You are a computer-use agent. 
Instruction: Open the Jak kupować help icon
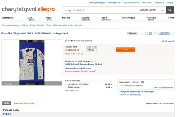click(x=163, y=41)
